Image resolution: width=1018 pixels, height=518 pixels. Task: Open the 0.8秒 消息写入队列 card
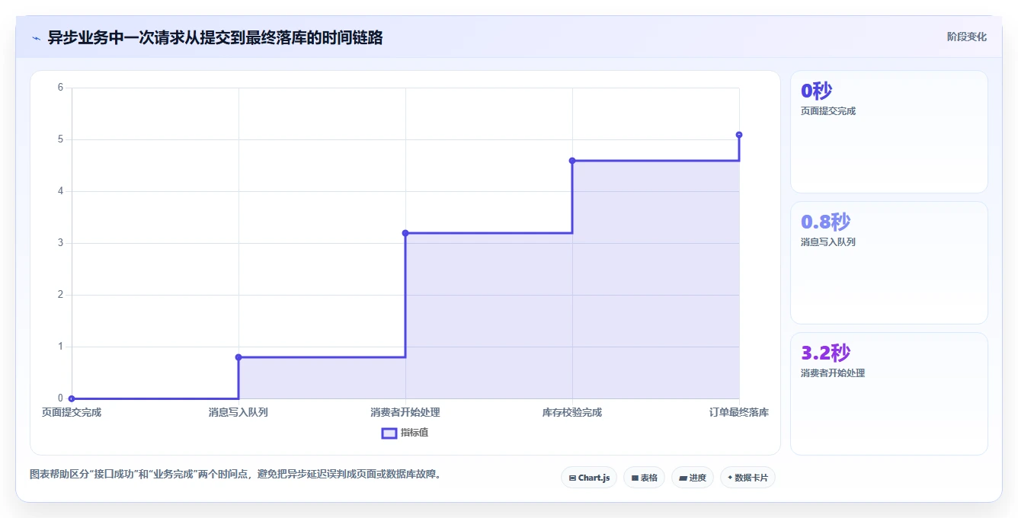point(888,263)
